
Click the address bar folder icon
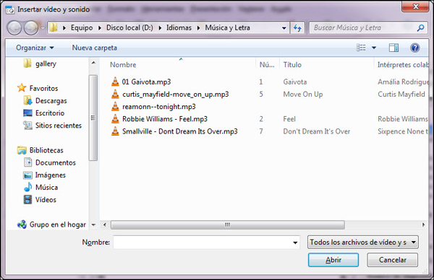click(54, 27)
